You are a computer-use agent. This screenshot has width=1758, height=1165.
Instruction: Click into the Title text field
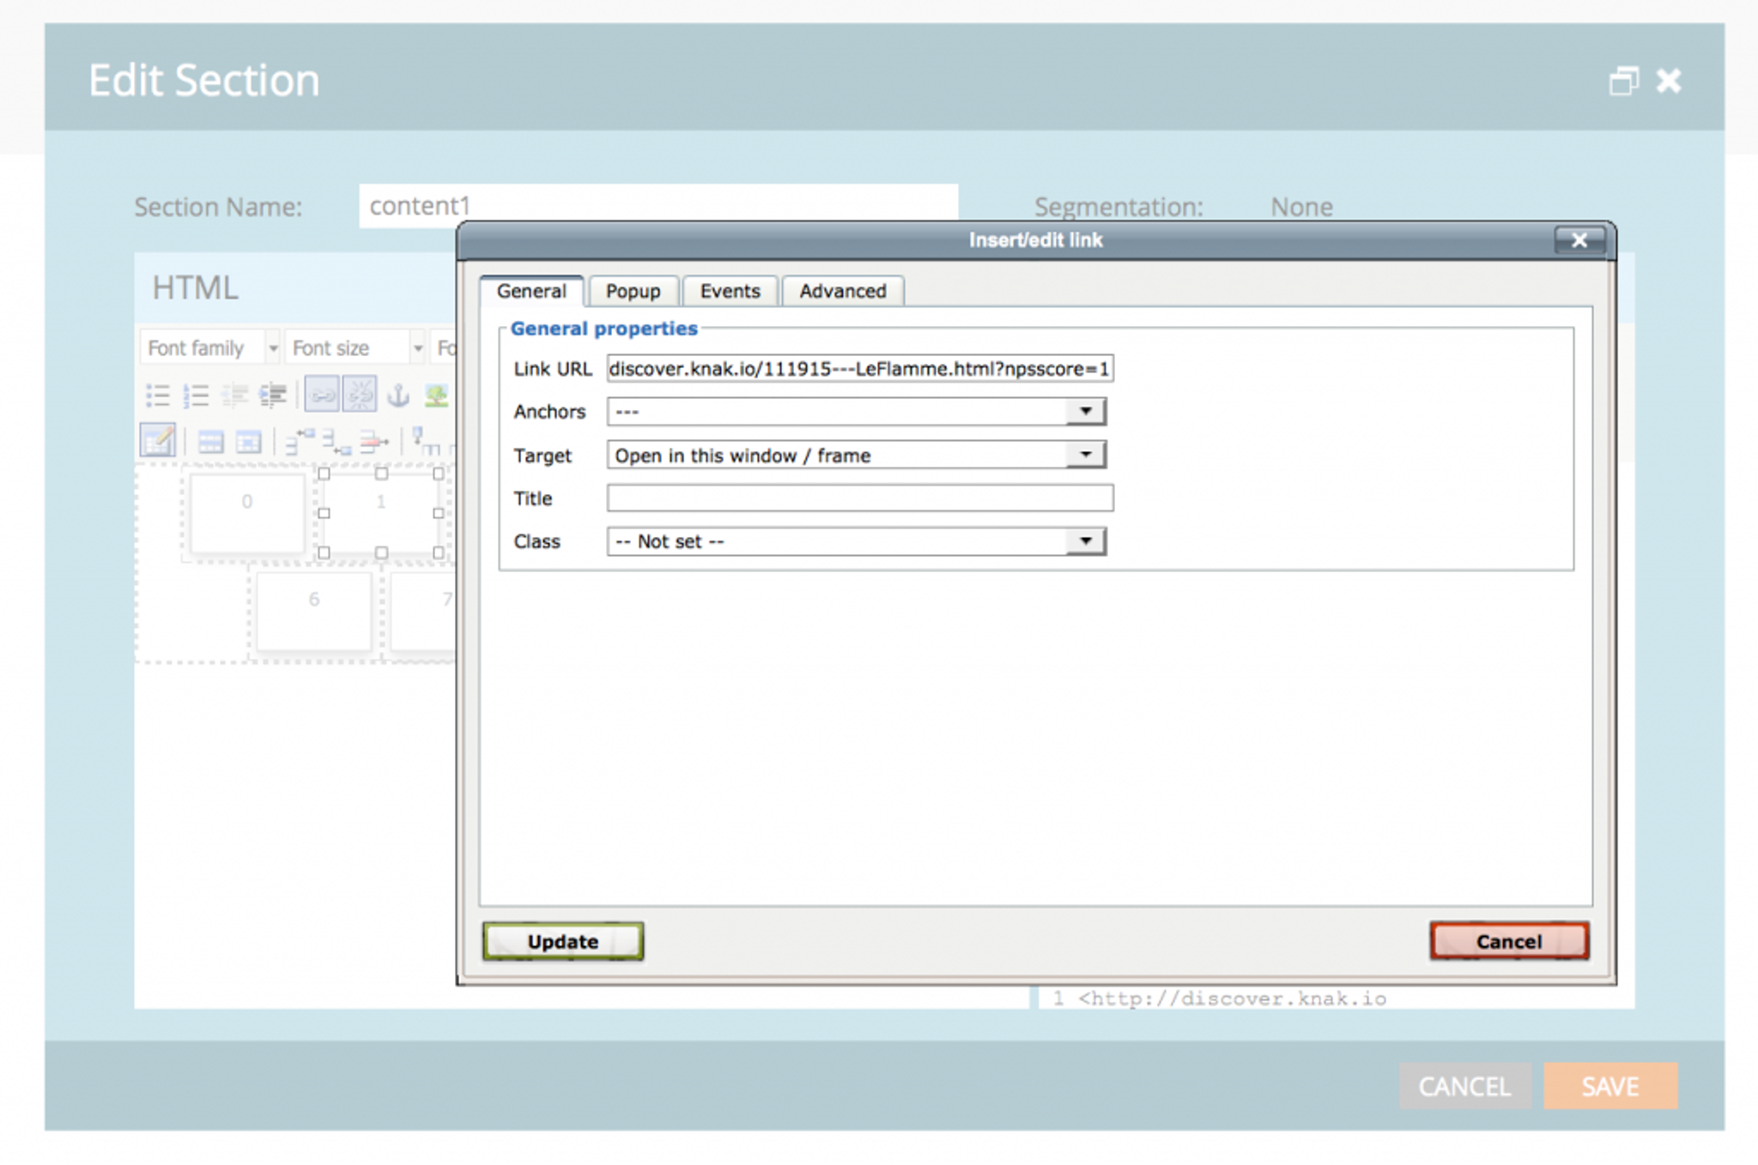pyautogui.click(x=859, y=498)
